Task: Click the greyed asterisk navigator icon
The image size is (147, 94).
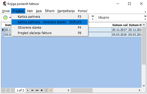Action: tap(46, 90)
